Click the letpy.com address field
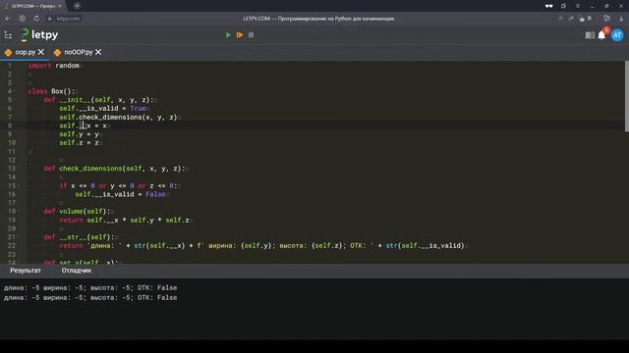Image resolution: width=629 pixels, height=353 pixels. tap(68, 19)
